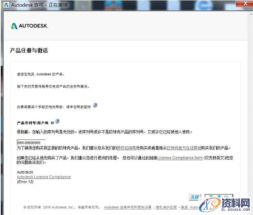Viewport: 253px width, 215px height.
Task: Click the Autodesk icon in the title bar
Action: pyautogui.click(x=6, y=5)
